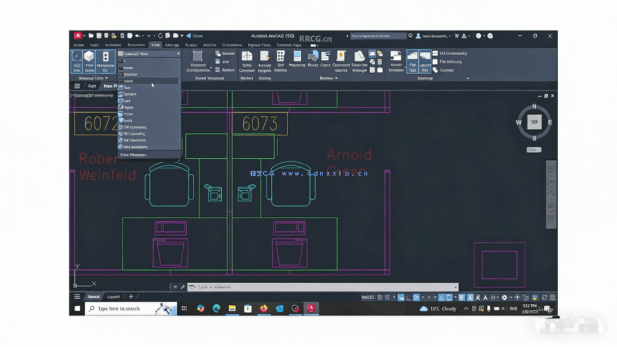
Task: Click the new layout plus button
Action: pos(131,296)
